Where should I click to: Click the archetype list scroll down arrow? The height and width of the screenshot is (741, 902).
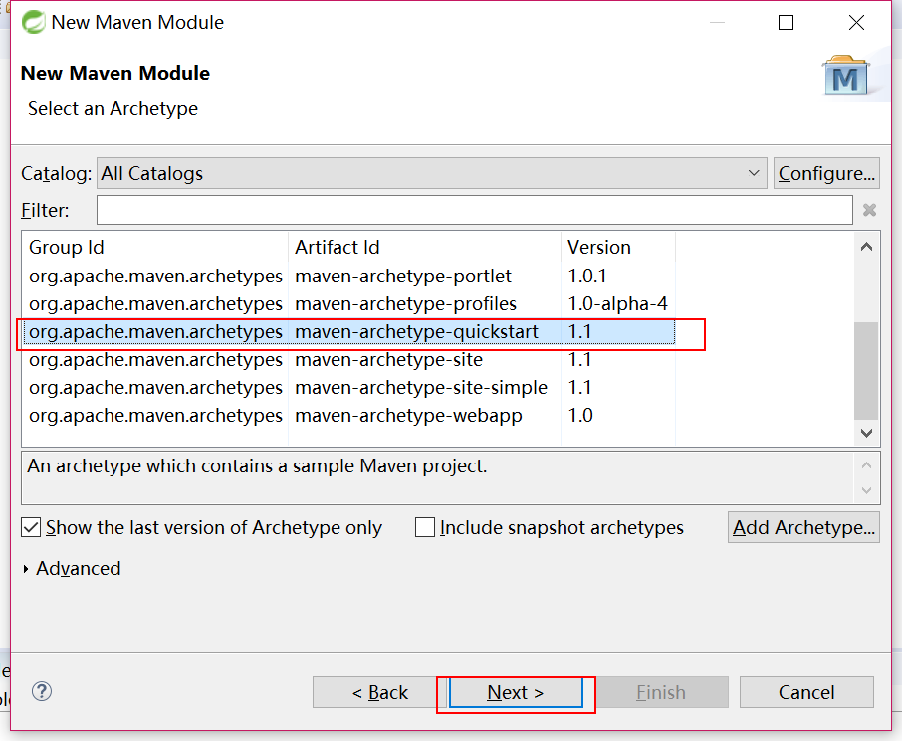click(866, 433)
